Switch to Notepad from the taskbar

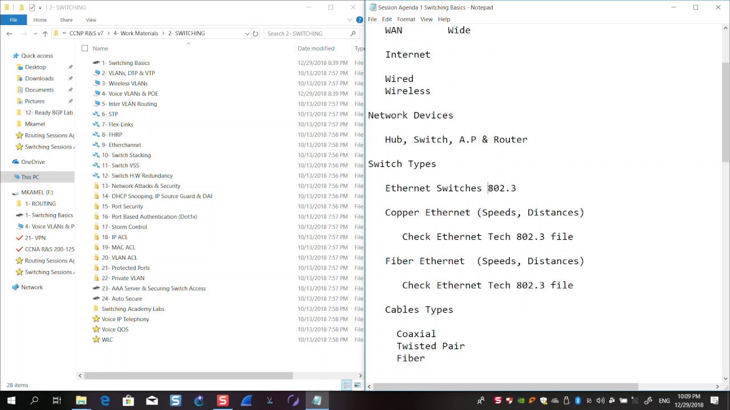pos(317,401)
